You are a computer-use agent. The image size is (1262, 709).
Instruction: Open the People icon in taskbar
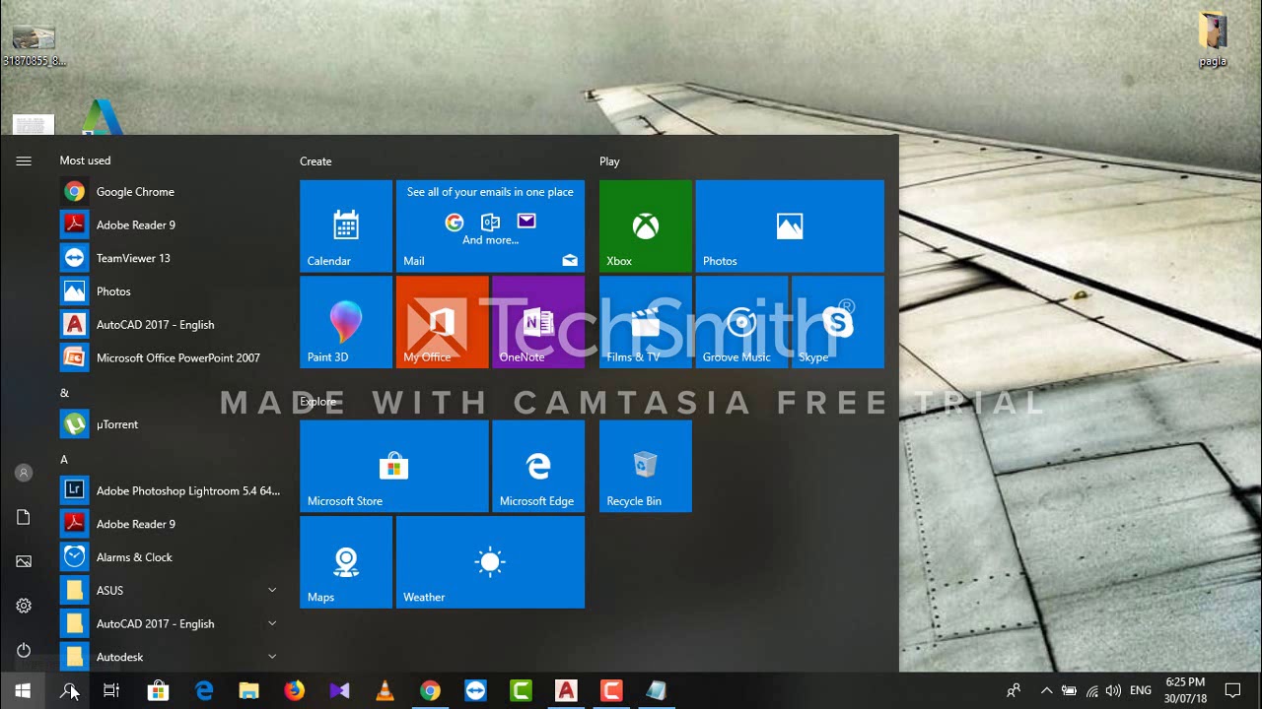pyautogui.click(x=1013, y=690)
